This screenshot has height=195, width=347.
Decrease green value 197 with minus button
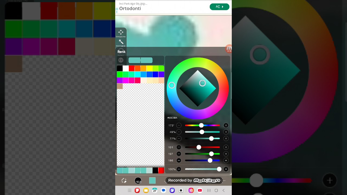point(179,154)
